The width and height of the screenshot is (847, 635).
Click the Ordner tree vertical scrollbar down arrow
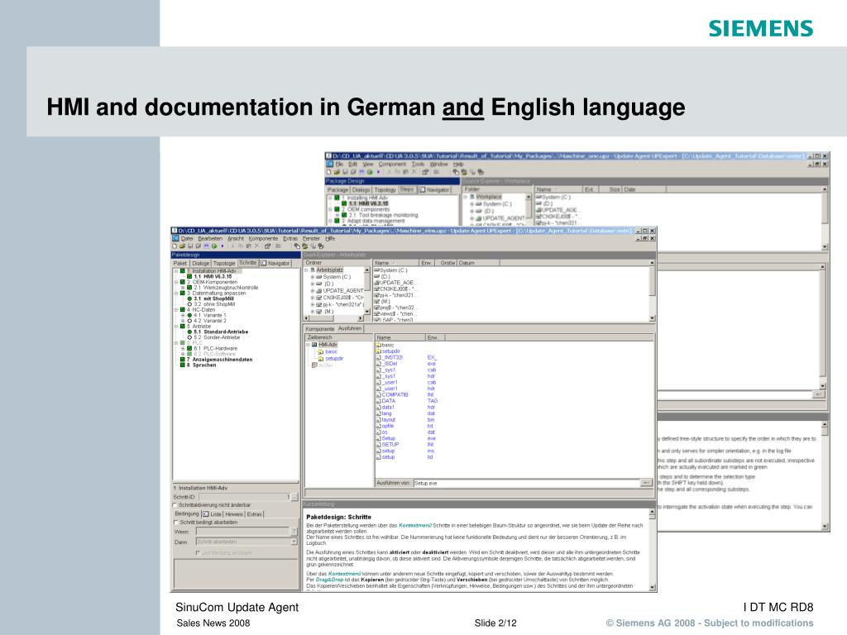pyautogui.click(x=367, y=313)
